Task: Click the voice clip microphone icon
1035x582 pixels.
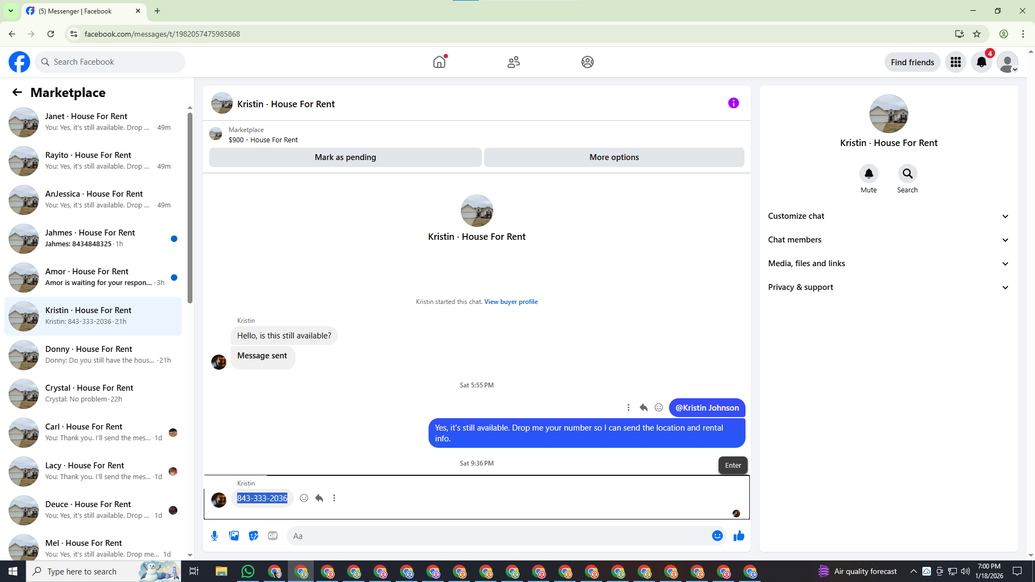Action: tap(215, 536)
